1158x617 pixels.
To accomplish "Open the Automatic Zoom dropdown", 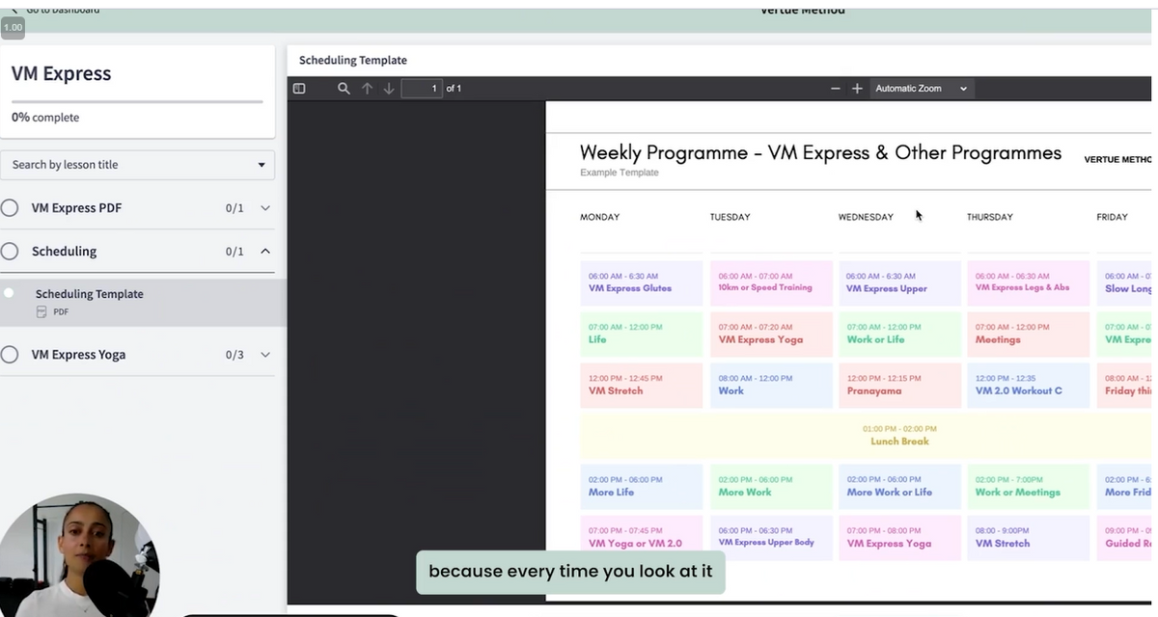I will [x=921, y=89].
